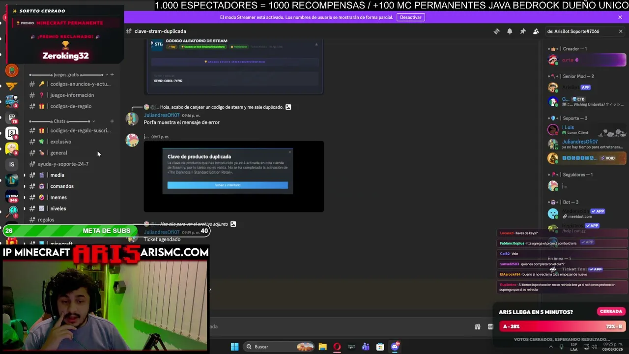629x354 pixels.
Task: Open the GIF picker in message bar
Action: point(490,326)
